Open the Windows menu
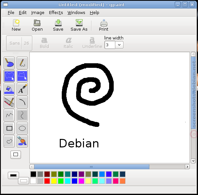198x195 pixels. [x=76, y=13]
